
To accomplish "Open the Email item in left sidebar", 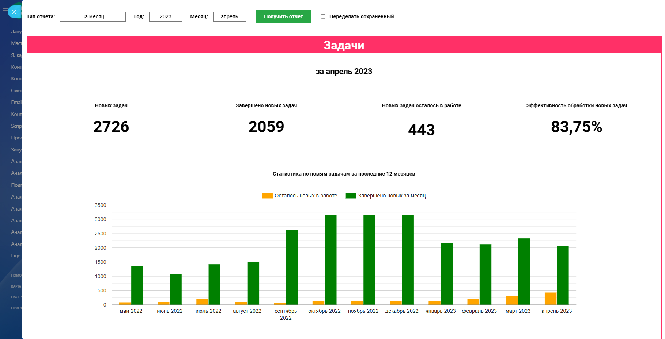I will tap(16, 102).
